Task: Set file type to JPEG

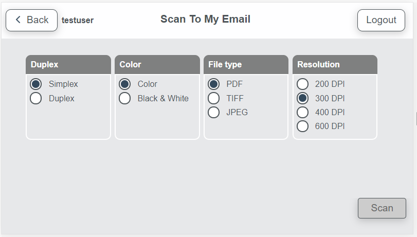Action: [x=214, y=112]
